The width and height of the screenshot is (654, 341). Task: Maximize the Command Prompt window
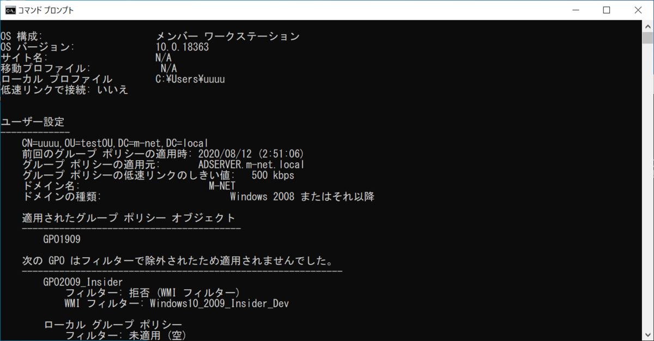coord(607,10)
